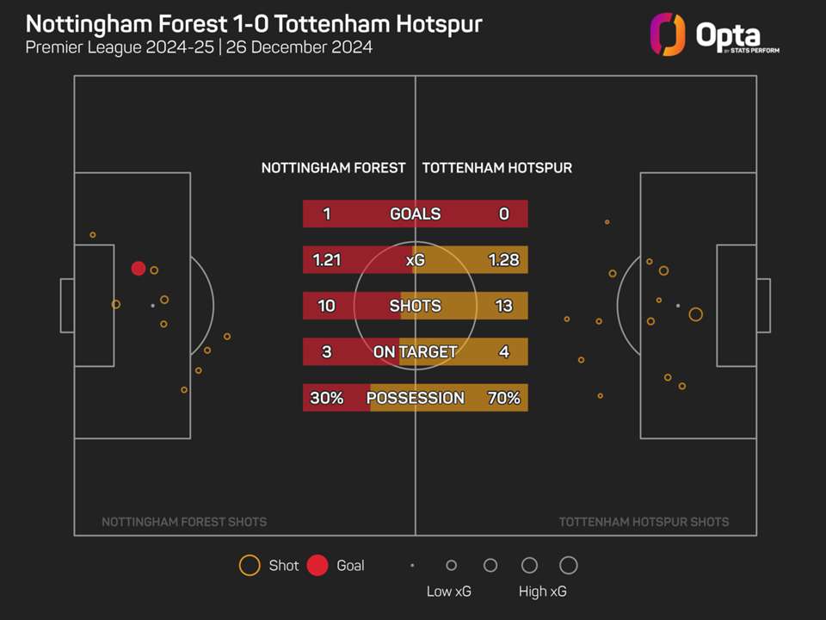Select the smallest xG dot in the legend
This screenshot has width=826, height=620.
[412, 566]
